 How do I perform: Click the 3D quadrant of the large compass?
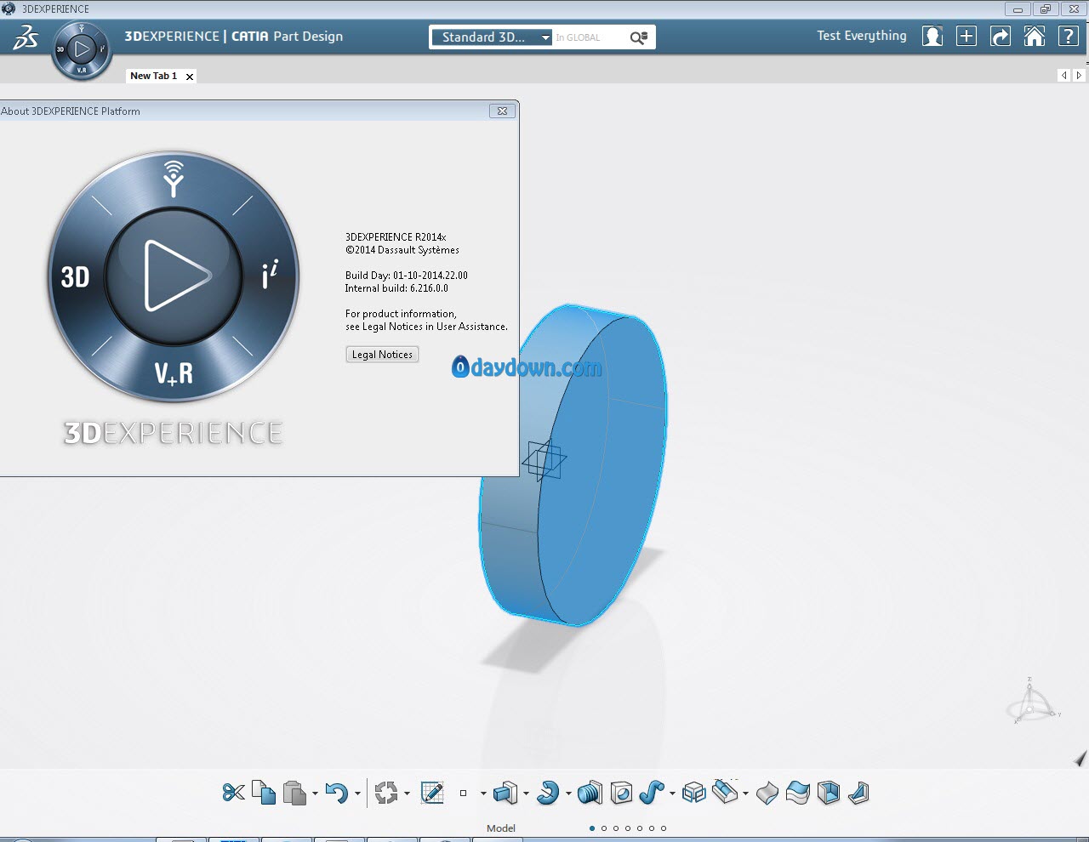(75, 277)
